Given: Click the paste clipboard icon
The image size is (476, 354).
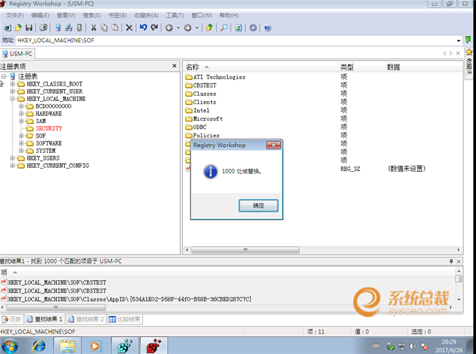Looking at the screenshot, I should pos(115,28).
